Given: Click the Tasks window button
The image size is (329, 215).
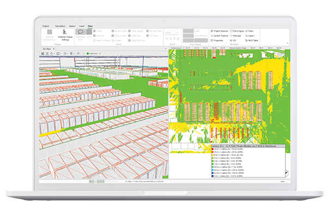Looking at the screenshot, I should click(x=249, y=31).
